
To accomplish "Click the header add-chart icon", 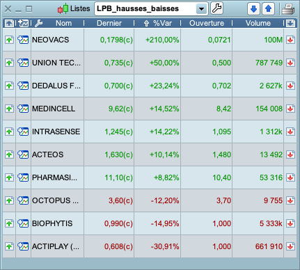I will (x=24, y=23).
